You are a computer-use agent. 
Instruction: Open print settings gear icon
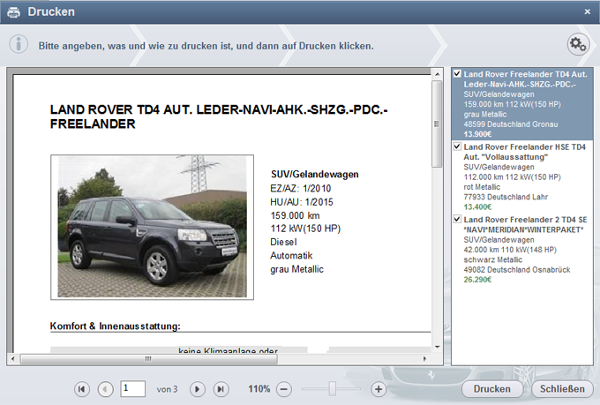(578, 45)
